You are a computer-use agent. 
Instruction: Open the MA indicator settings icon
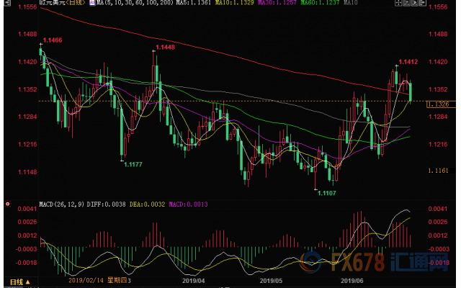92,3
